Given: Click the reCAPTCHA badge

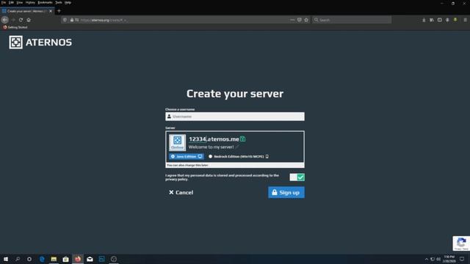Looking at the screenshot, I should (x=461, y=243).
